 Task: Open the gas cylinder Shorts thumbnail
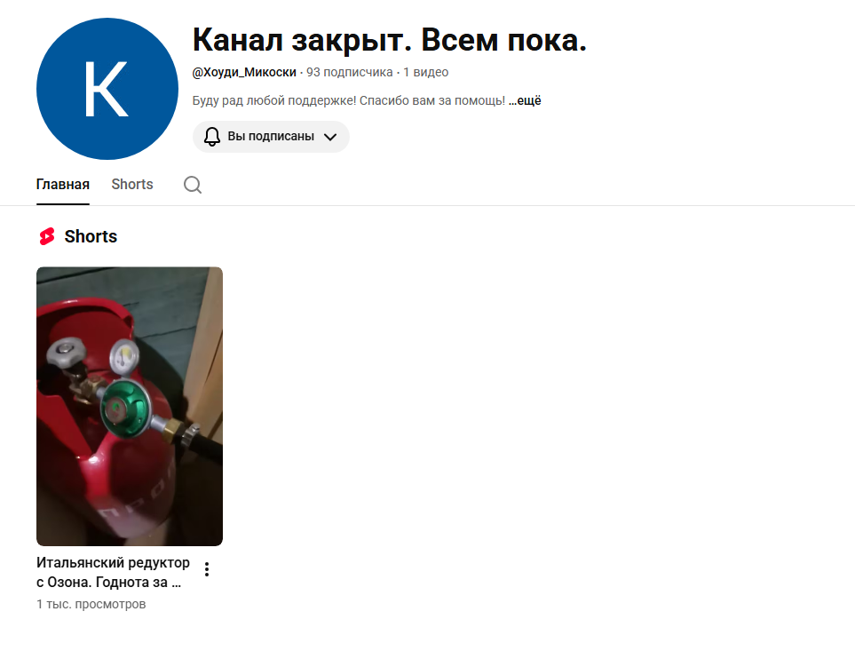click(x=130, y=406)
